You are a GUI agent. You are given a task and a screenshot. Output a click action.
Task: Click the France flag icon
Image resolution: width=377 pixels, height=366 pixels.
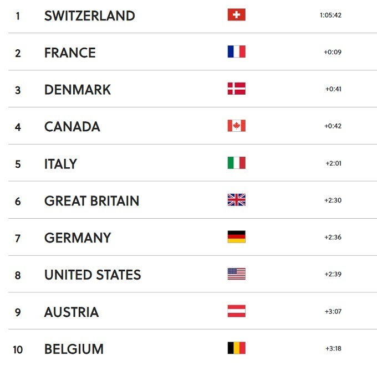(236, 52)
